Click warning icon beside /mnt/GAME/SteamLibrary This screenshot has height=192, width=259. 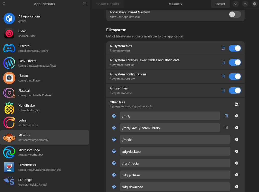click(x=226, y=128)
